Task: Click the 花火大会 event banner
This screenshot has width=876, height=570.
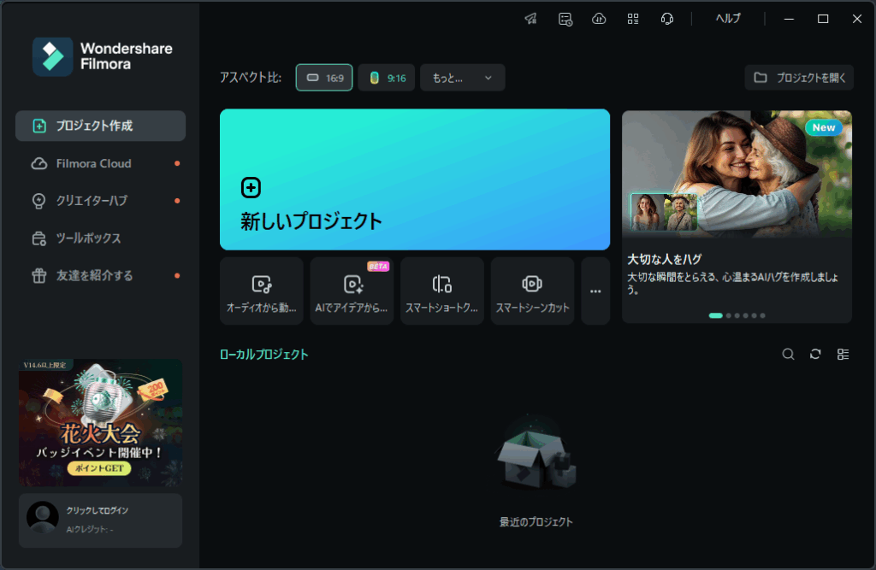Action: (x=100, y=422)
